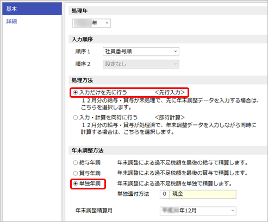This screenshot has height=222, width=268.
Task: Click the 現金 refund method field
Action: pyautogui.click(x=203, y=194)
